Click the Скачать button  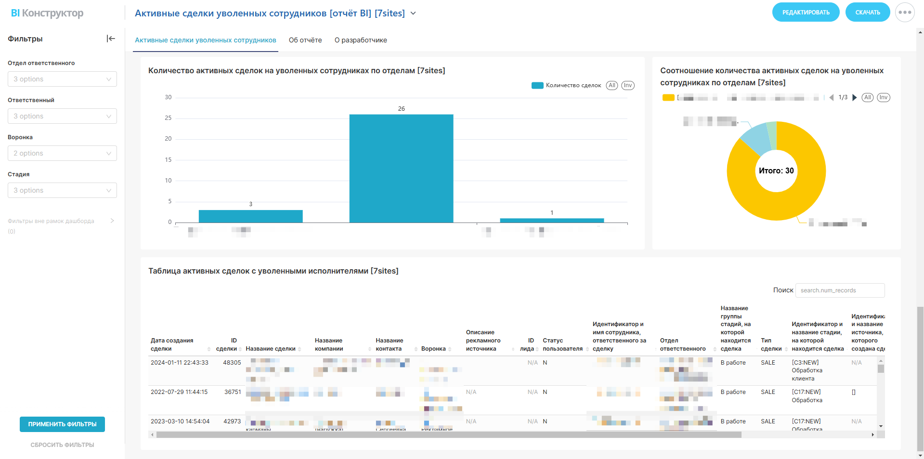[x=867, y=13]
